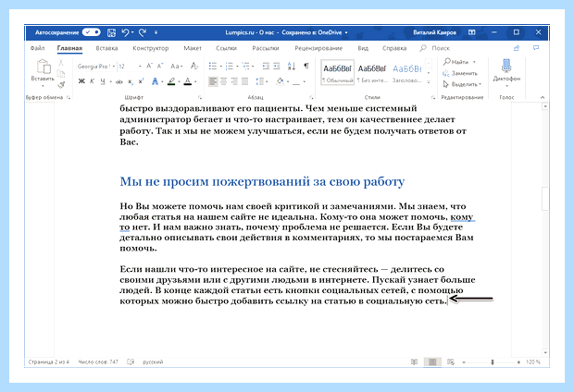Toggle the show paragraph marks ¶ icon

(x=306, y=66)
